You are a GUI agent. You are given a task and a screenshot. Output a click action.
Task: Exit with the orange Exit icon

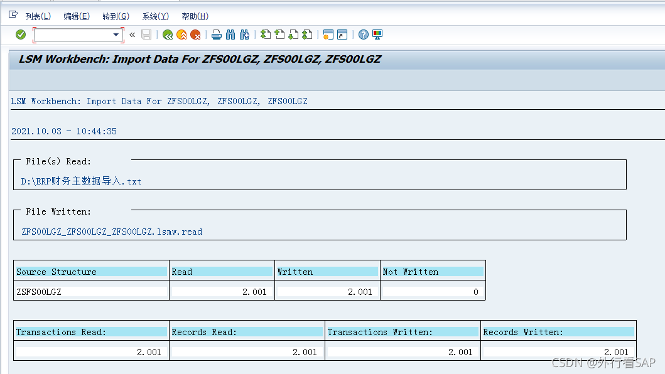pos(181,35)
